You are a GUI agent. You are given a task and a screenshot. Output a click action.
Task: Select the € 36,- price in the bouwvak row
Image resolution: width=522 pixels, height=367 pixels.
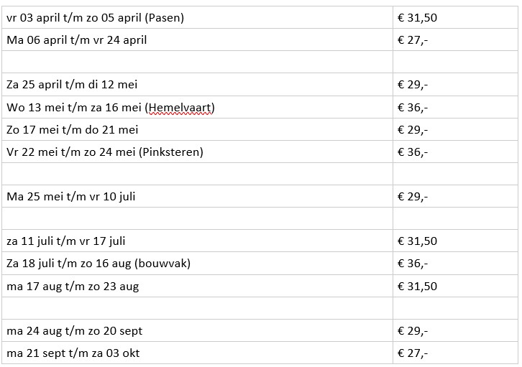click(413, 264)
